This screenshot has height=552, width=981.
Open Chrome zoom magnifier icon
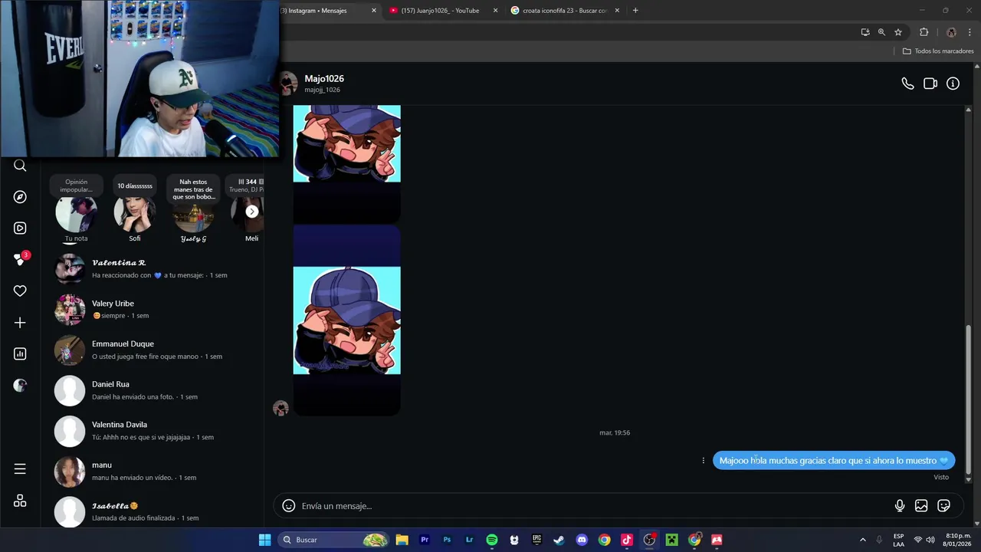[x=881, y=32]
